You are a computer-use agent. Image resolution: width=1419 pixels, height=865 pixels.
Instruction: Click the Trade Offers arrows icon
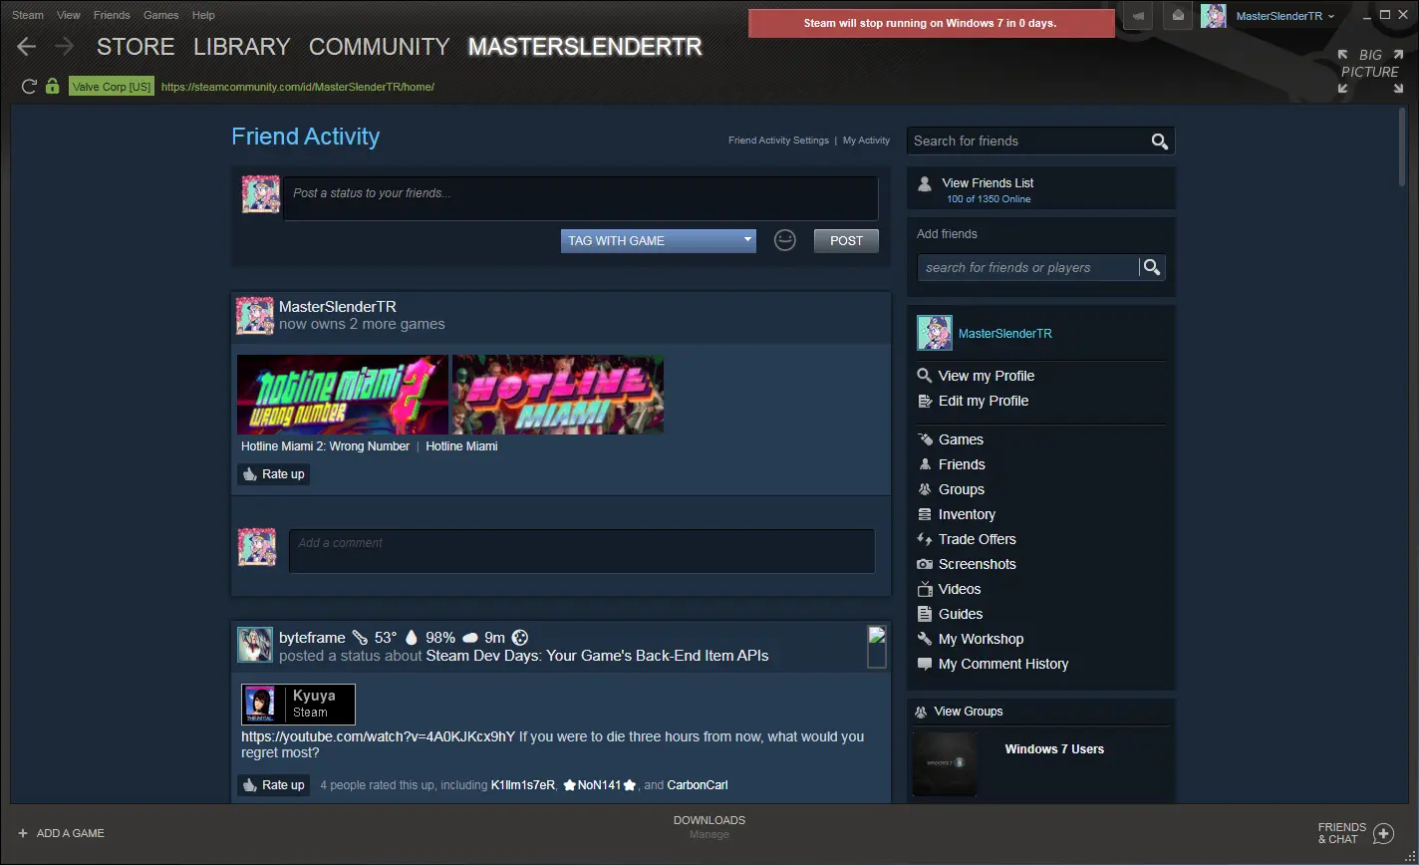point(924,539)
